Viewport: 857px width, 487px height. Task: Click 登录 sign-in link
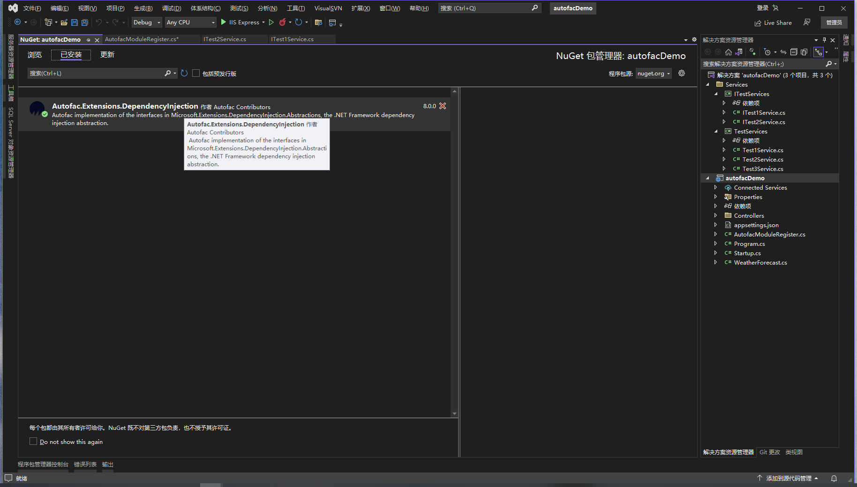[763, 8]
